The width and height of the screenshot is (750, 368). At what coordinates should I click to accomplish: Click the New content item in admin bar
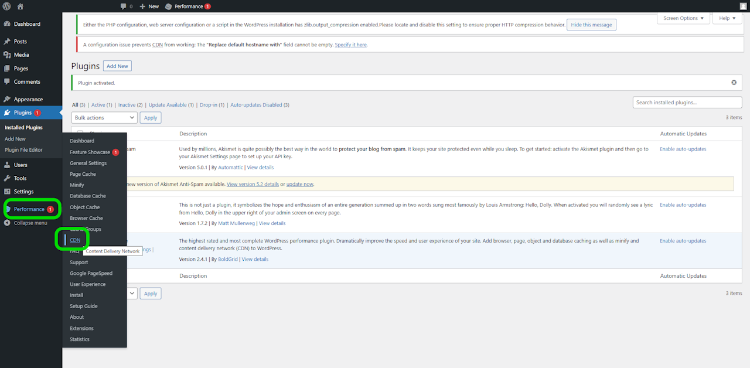(x=149, y=6)
